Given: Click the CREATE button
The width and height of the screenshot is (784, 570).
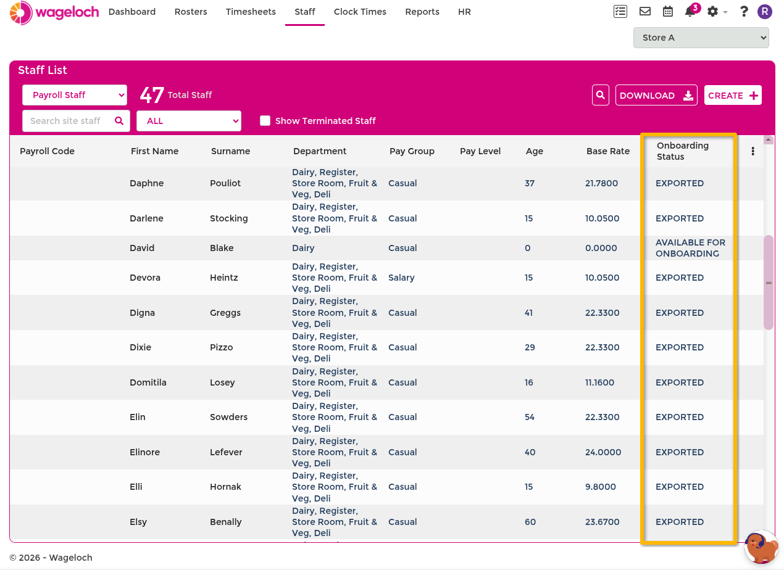Looking at the screenshot, I should click(733, 95).
